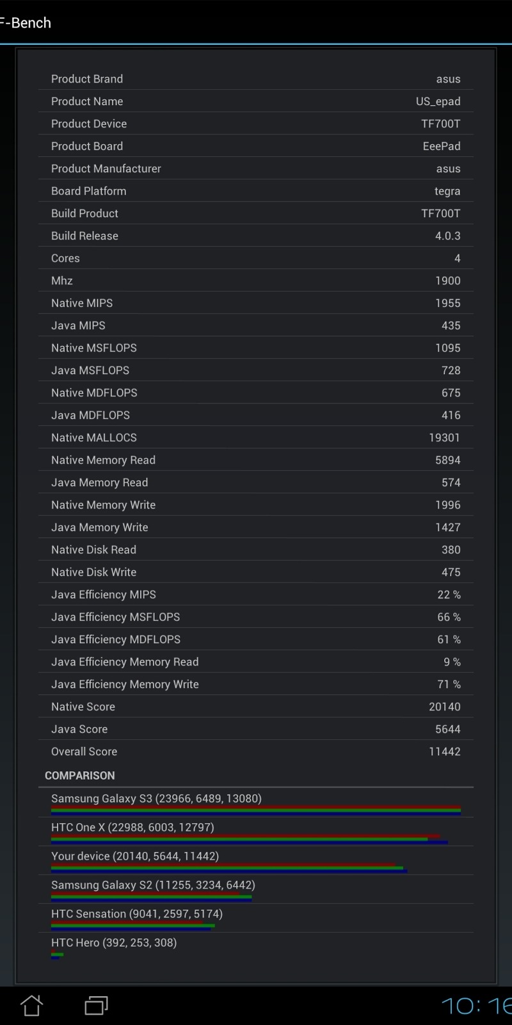The width and height of the screenshot is (512, 1025).
Task: Select the Product Brand row
Action: [256, 79]
